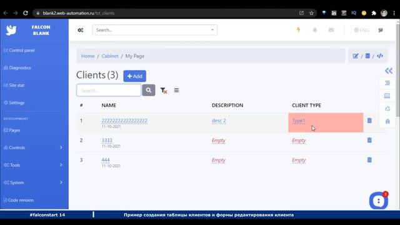Viewport: 400px width, 225px height.
Task: Run the clients table search using the magnifier
Action: 149,90
